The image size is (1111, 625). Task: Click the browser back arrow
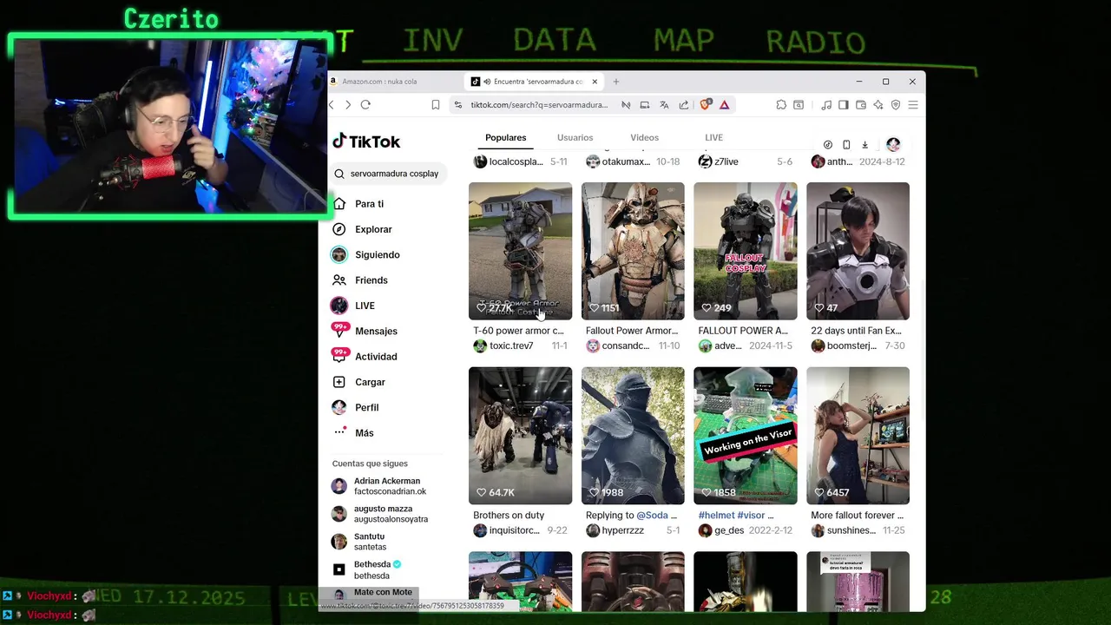331,105
